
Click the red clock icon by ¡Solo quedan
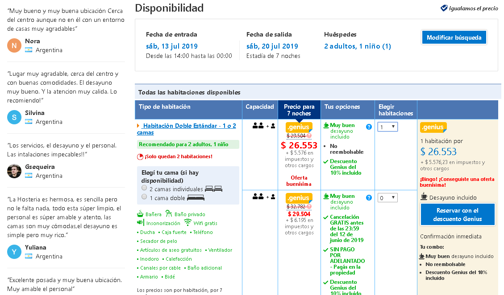click(140, 157)
